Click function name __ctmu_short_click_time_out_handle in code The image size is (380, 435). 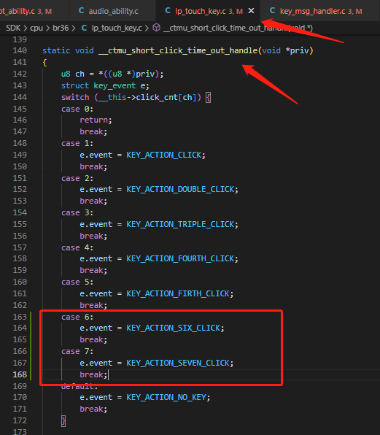coord(178,50)
